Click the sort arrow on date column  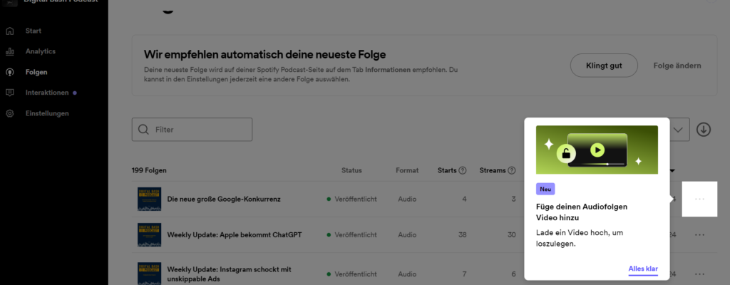(672, 170)
